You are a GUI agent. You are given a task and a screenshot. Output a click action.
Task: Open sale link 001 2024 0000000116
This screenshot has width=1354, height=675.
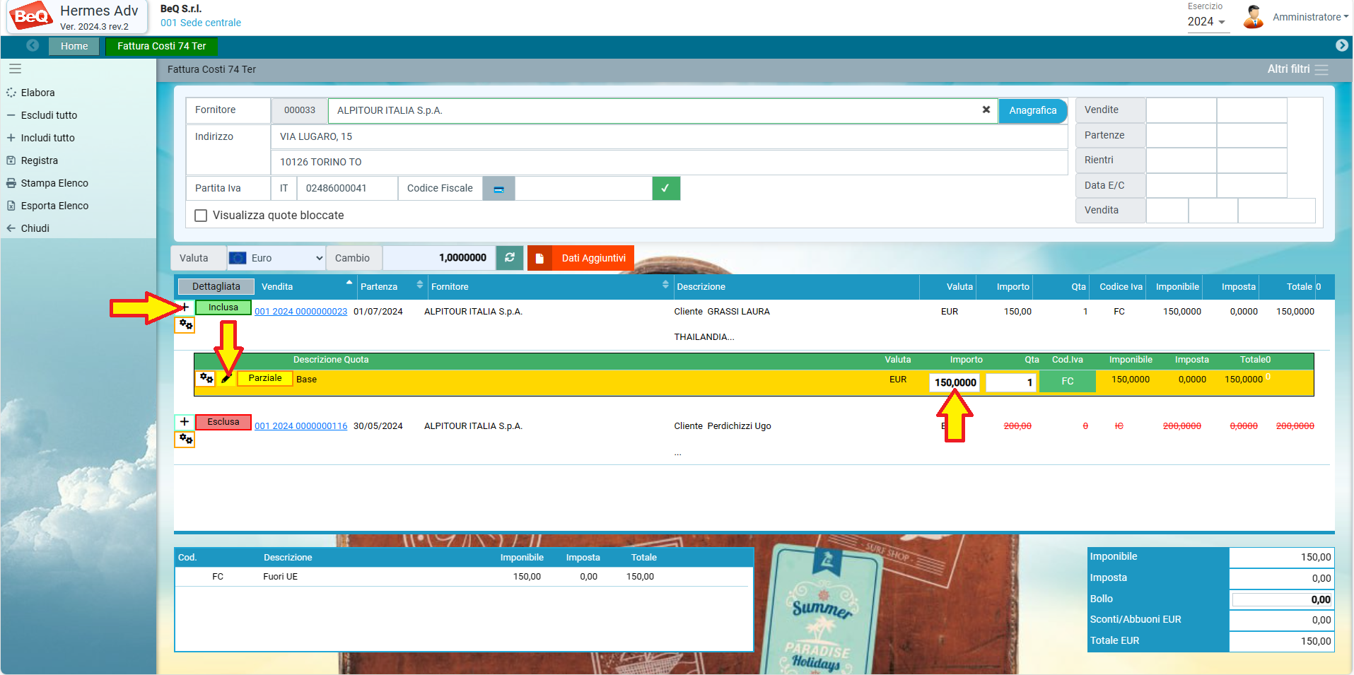pyautogui.click(x=300, y=426)
